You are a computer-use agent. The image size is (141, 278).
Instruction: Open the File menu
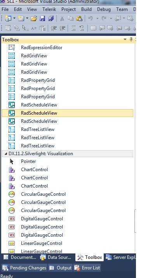pyautogui.click(x=5, y=9)
